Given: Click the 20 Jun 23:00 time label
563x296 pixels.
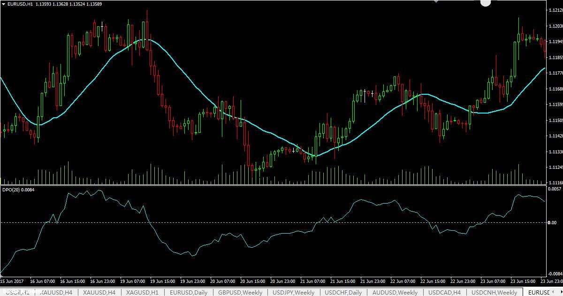Looking at the screenshot, I should [283, 281].
